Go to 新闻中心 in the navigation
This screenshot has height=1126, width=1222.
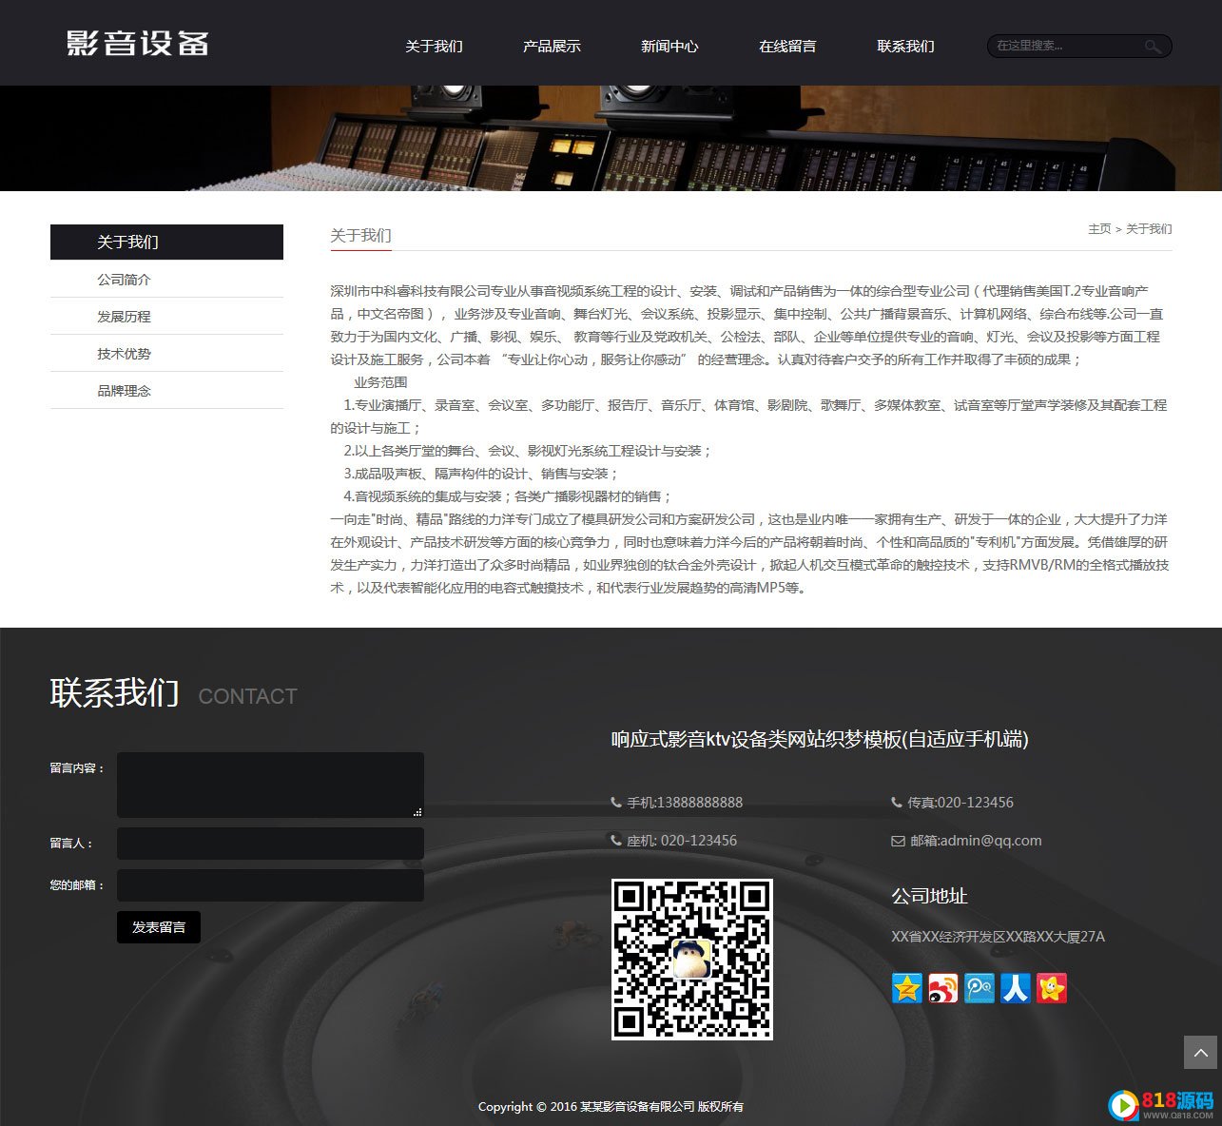coord(669,46)
